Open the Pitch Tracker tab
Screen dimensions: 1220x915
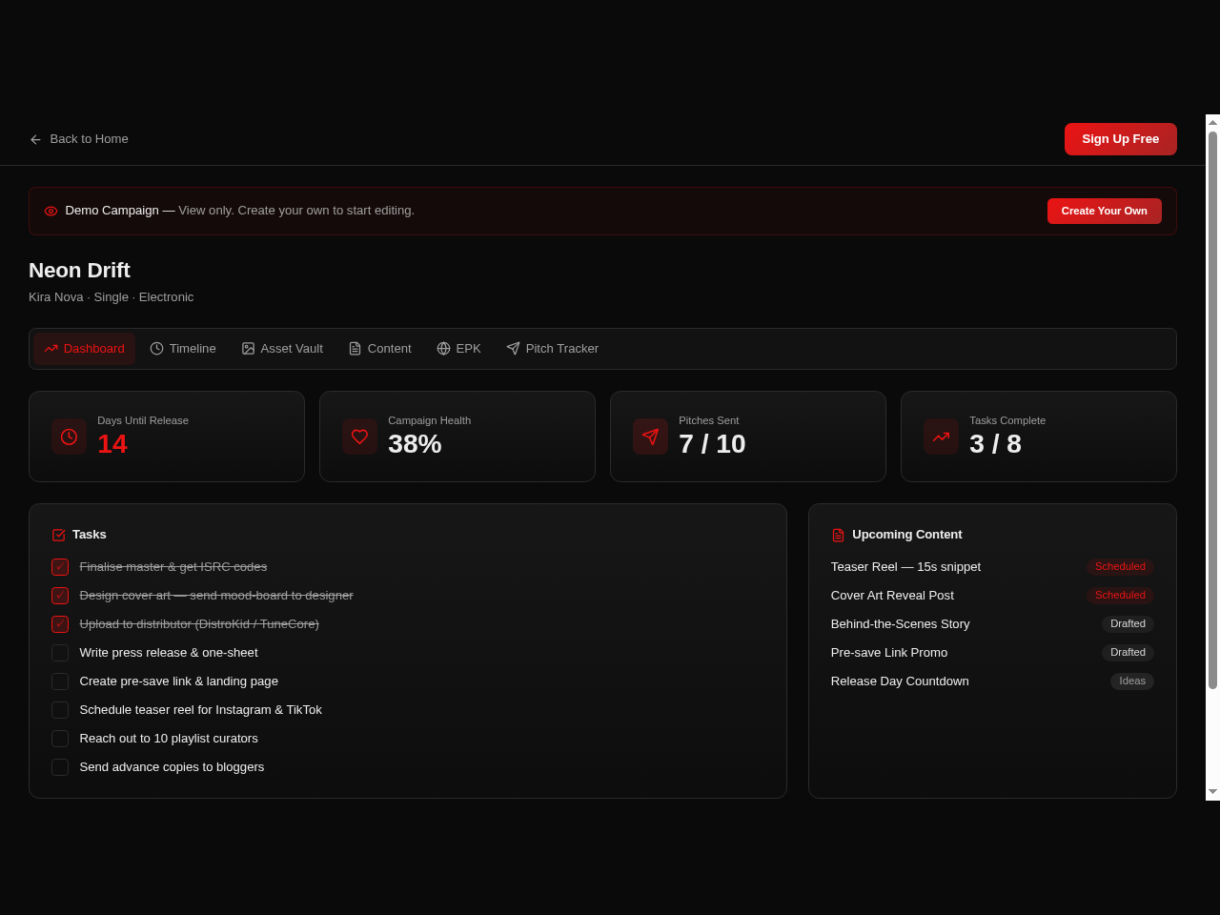tap(553, 349)
